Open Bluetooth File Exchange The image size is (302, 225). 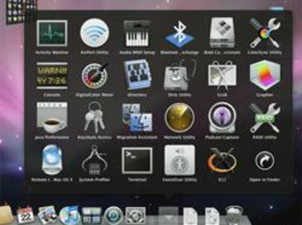pyautogui.click(x=180, y=34)
